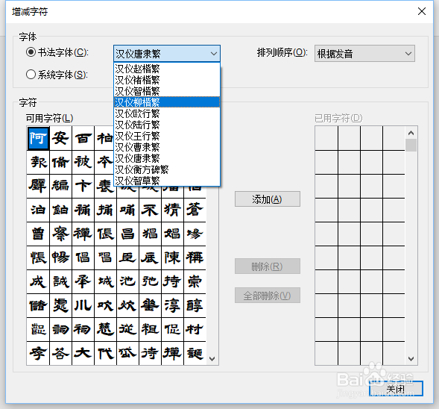Select the character 吹 in available characters
Screen dimensions: 439x409
(105, 305)
